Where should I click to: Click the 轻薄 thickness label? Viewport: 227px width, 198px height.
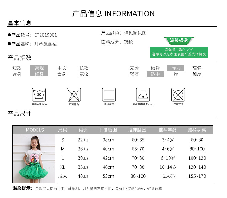(x=134, y=74)
